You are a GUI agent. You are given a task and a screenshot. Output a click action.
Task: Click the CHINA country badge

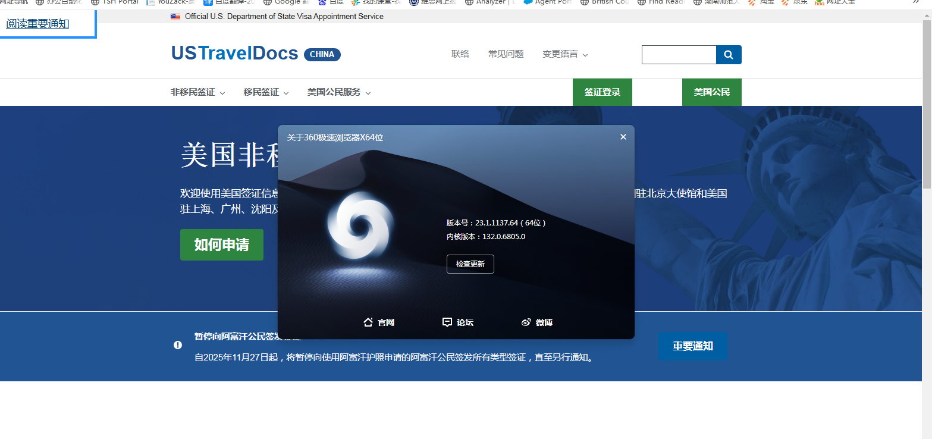[x=322, y=54]
